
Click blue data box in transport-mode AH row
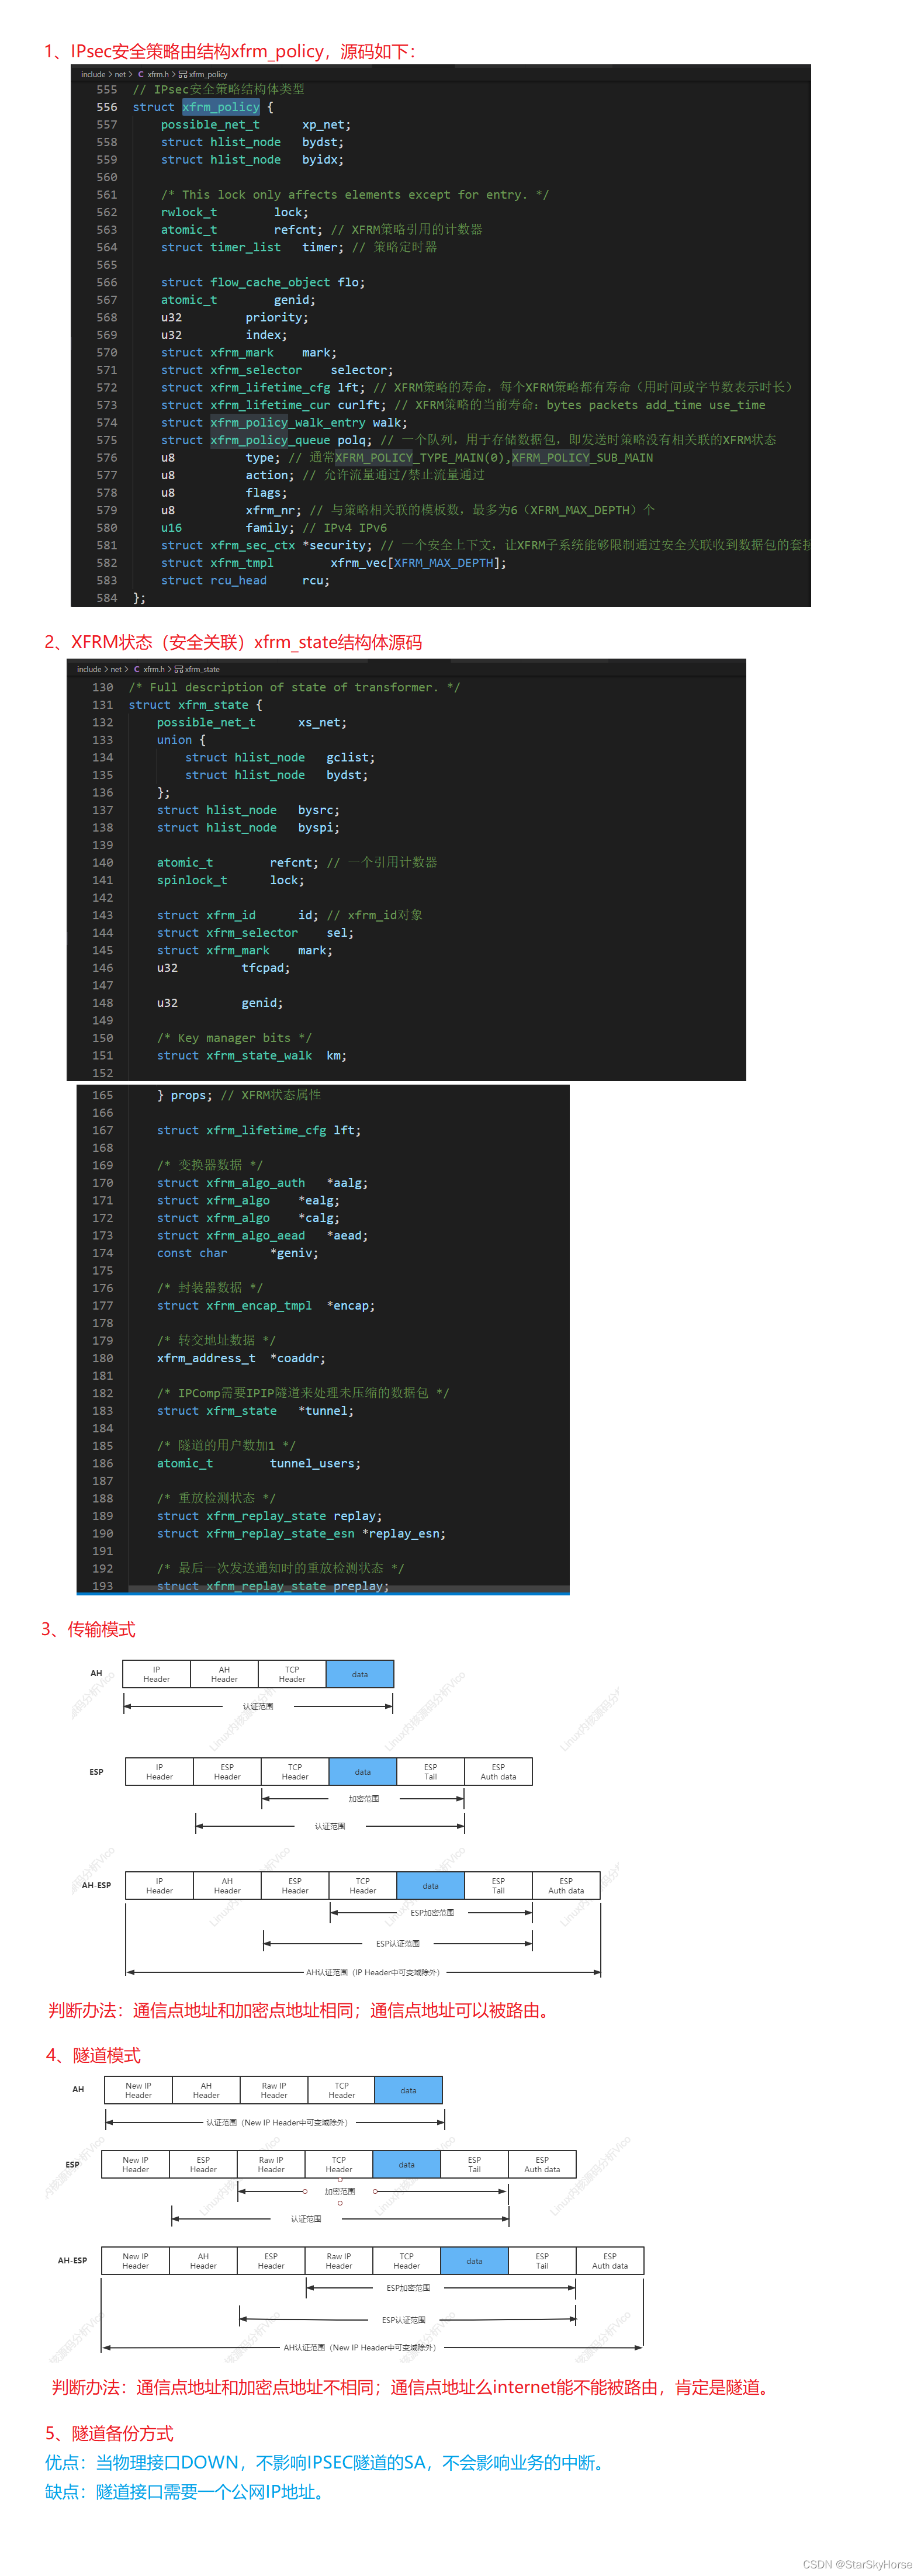[360, 1674]
